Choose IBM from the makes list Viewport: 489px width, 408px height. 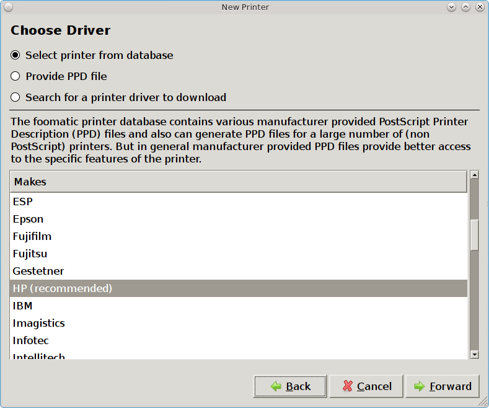pyautogui.click(x=238, y=306)
